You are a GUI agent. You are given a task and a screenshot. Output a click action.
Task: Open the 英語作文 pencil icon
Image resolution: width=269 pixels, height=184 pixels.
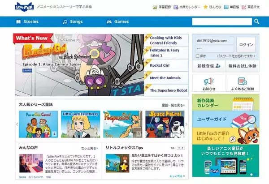(x=244, y=7)
